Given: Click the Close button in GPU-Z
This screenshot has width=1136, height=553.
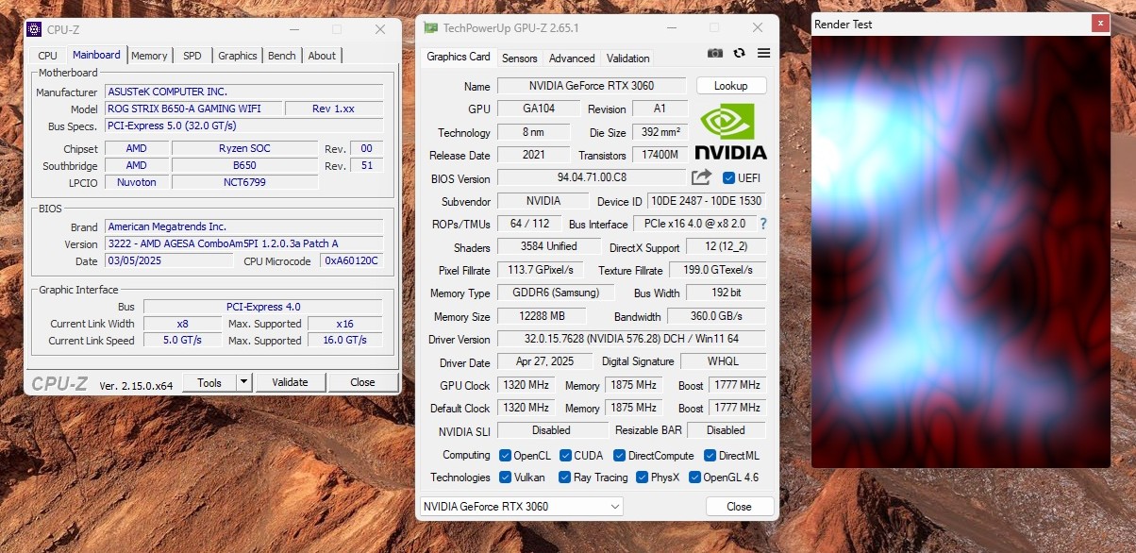Looking at the screenshot, I should pyautogui.click(x=740, y=507).
